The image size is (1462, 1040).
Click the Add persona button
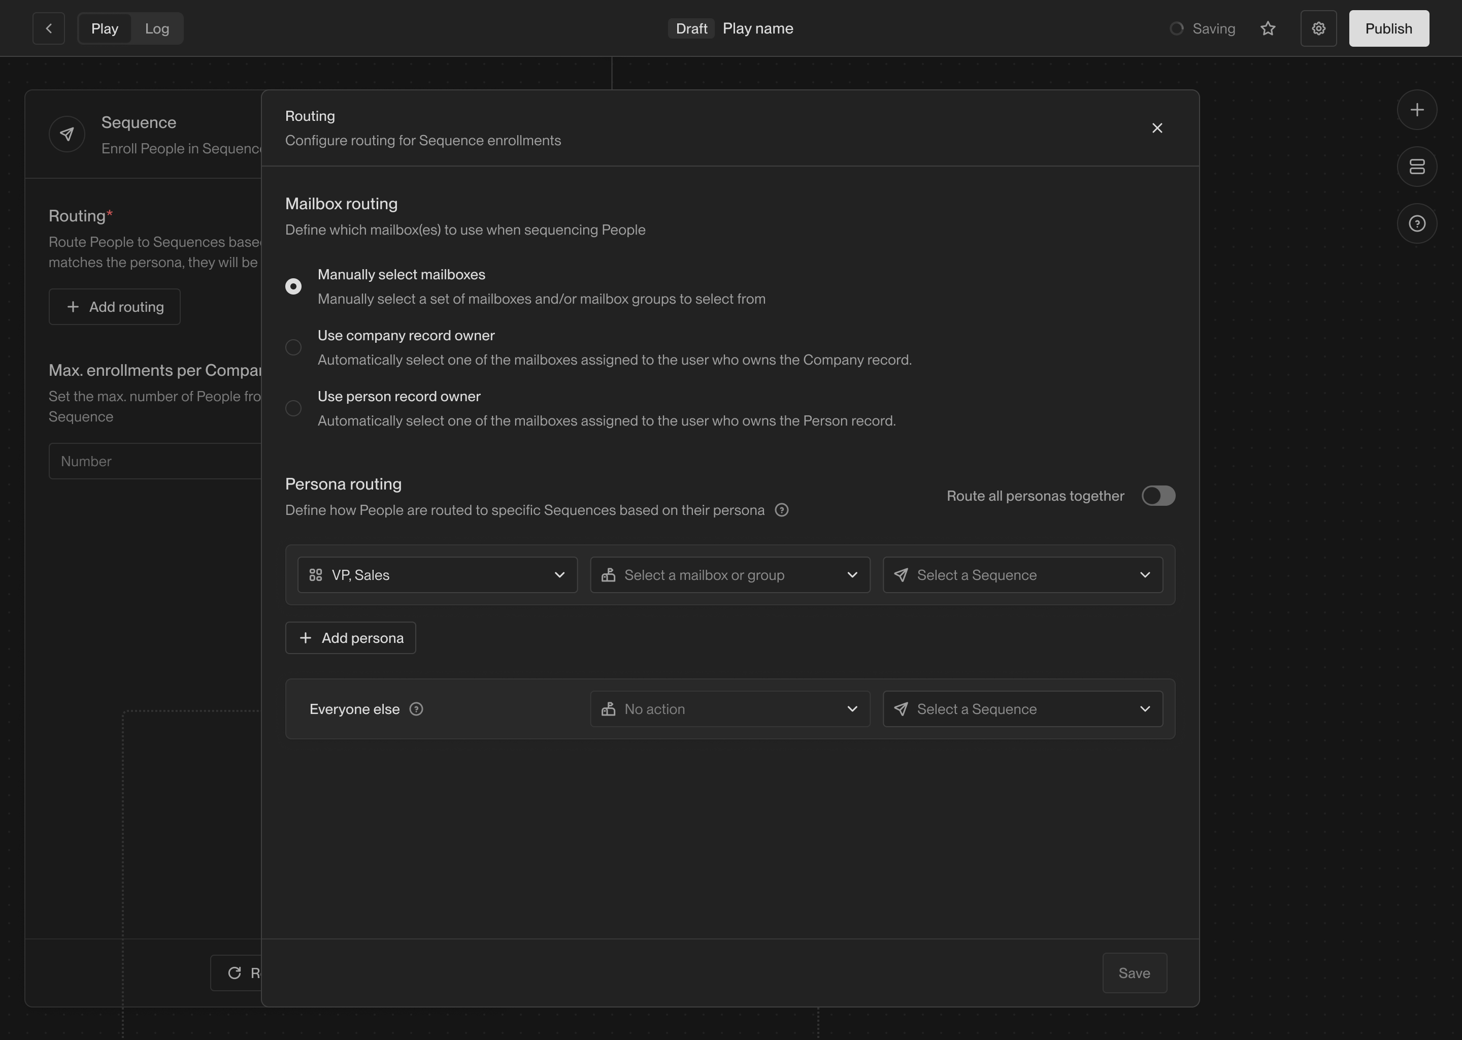[350, 638]
